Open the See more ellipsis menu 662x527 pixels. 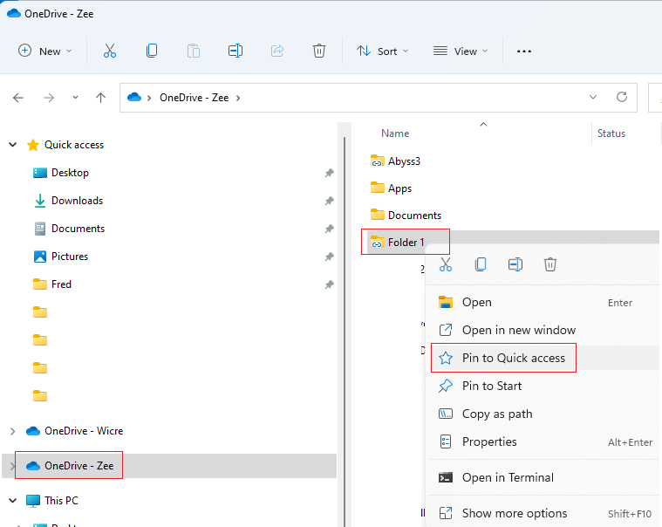tap(524, 51)
